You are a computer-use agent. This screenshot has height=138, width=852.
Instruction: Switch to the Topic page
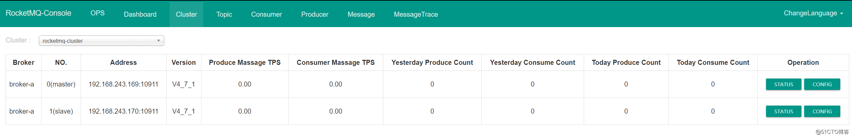(224, 14)
